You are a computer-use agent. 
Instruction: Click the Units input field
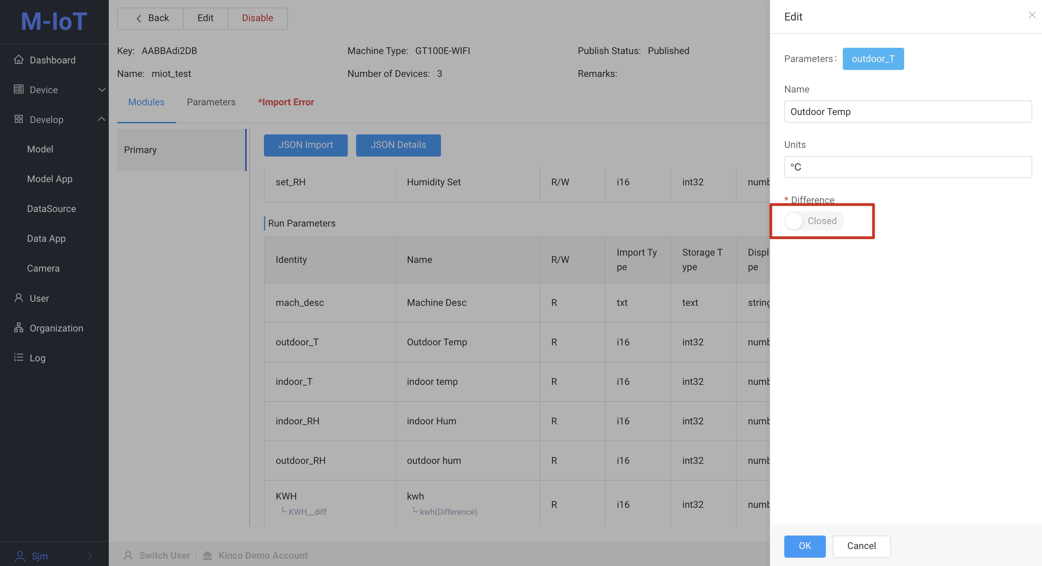pos(908,167)
